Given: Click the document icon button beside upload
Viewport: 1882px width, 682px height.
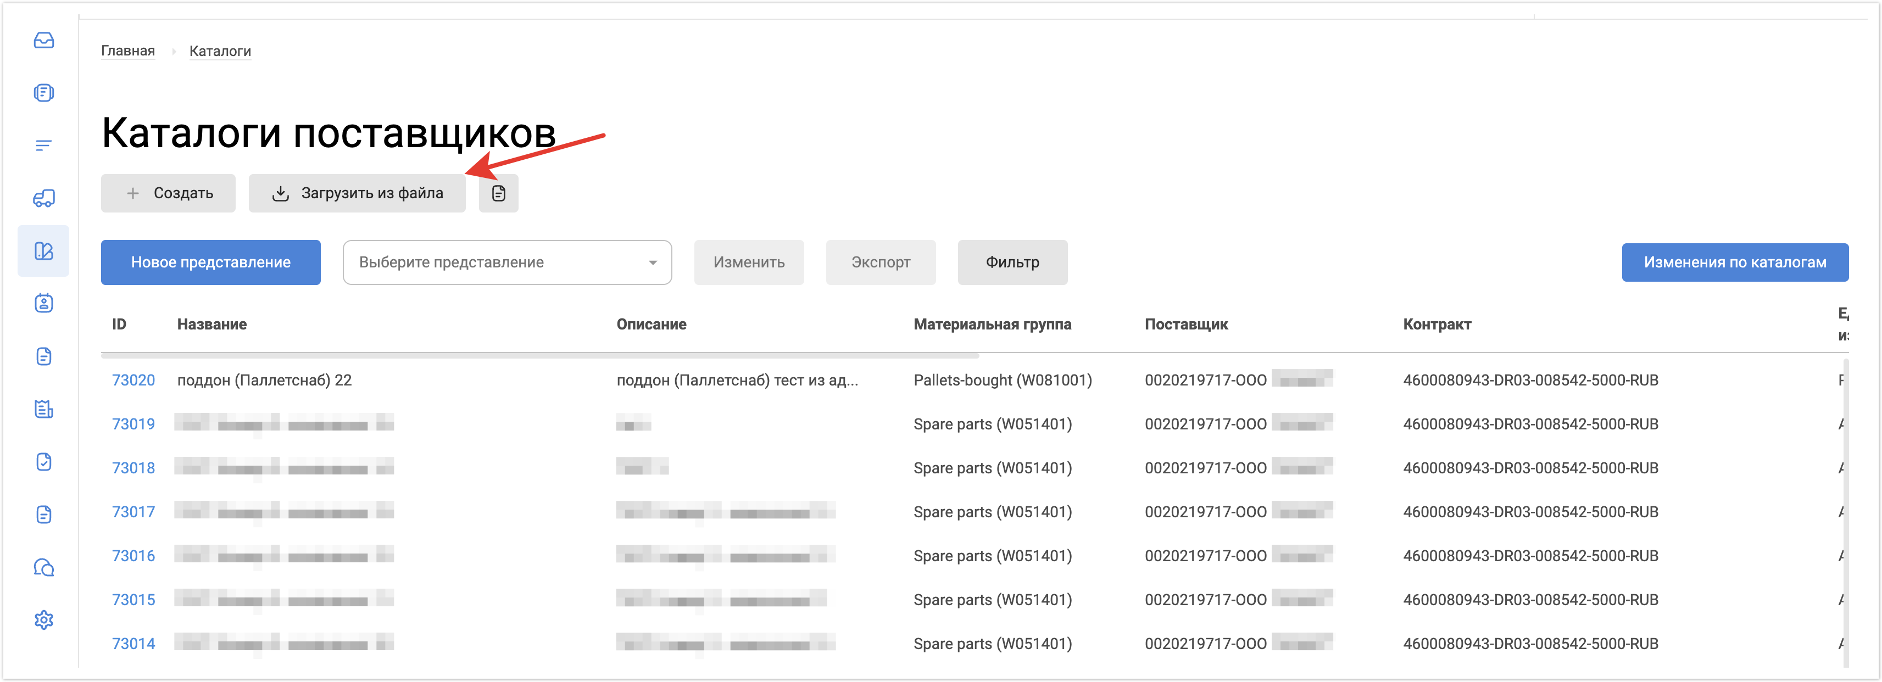Looking at the screenshot, I should click(498, 193).
